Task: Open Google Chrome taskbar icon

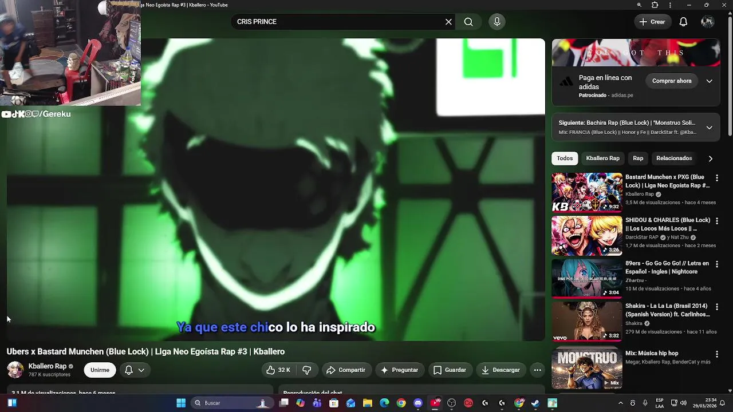Action: (x=401, y=403)
